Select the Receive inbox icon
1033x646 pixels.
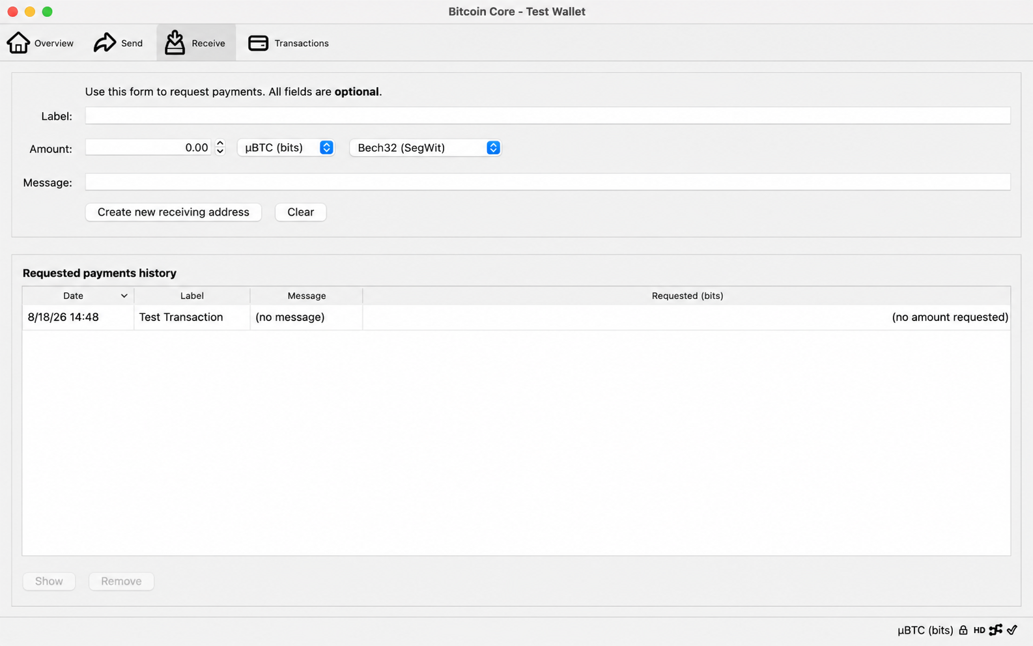[175, 42]
